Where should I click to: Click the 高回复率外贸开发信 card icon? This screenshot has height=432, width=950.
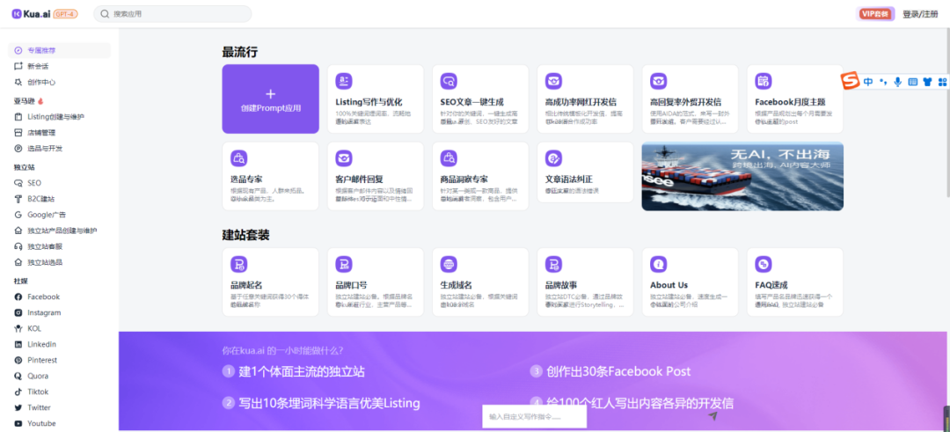pos(658,81)
